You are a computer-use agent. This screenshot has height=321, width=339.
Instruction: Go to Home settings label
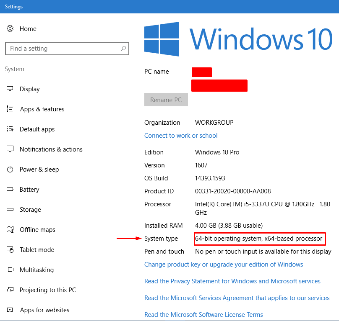28,29
